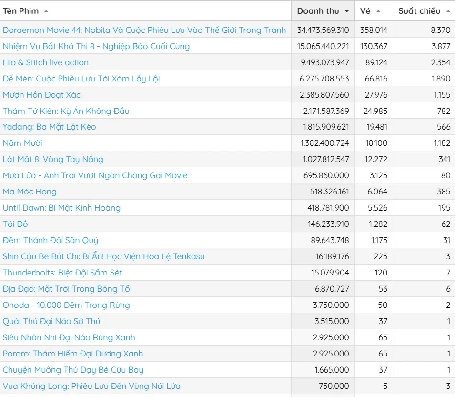Go to Mượn Hồn Đoạt Xác film page
This screenshot has height=397, width=455.
pos(42,95)
